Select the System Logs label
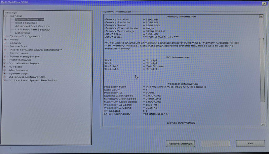The image size is (269, 154). coord(18,73)
